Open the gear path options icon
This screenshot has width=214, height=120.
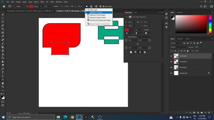point(100,6)
